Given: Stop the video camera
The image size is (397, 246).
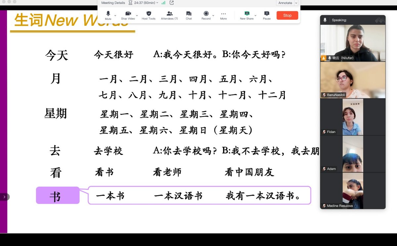Looking at the screenshot, I should coord(128,15).
